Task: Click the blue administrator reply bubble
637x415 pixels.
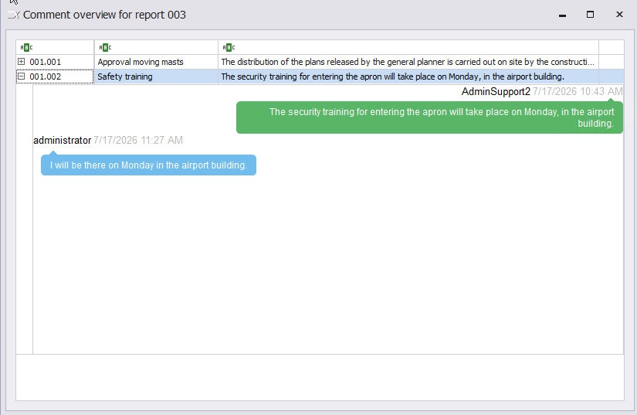Action: [x=148, y=165]
